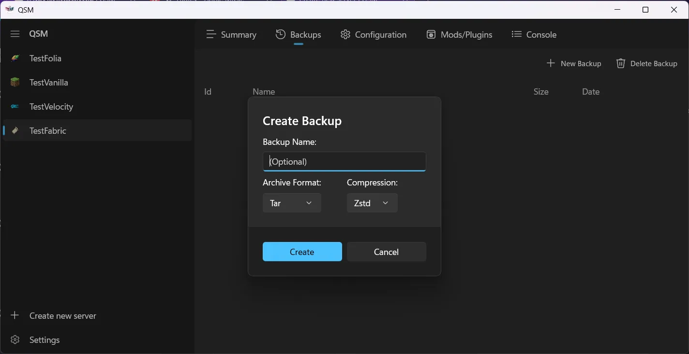Minimize the QSM window

click(x=617, y=10)
